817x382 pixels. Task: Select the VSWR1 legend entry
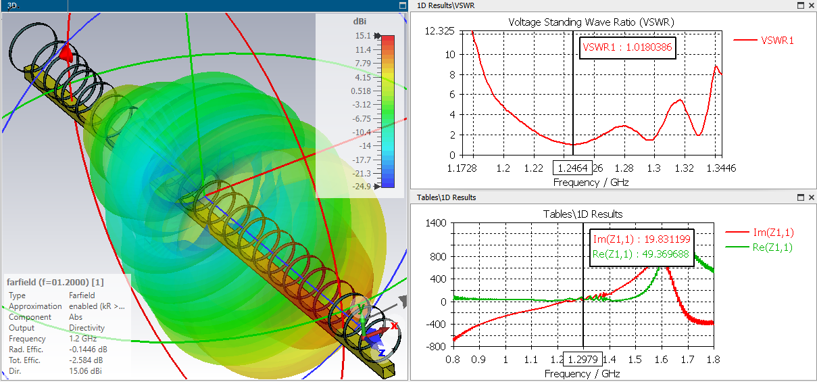click(x=764, y=40)
